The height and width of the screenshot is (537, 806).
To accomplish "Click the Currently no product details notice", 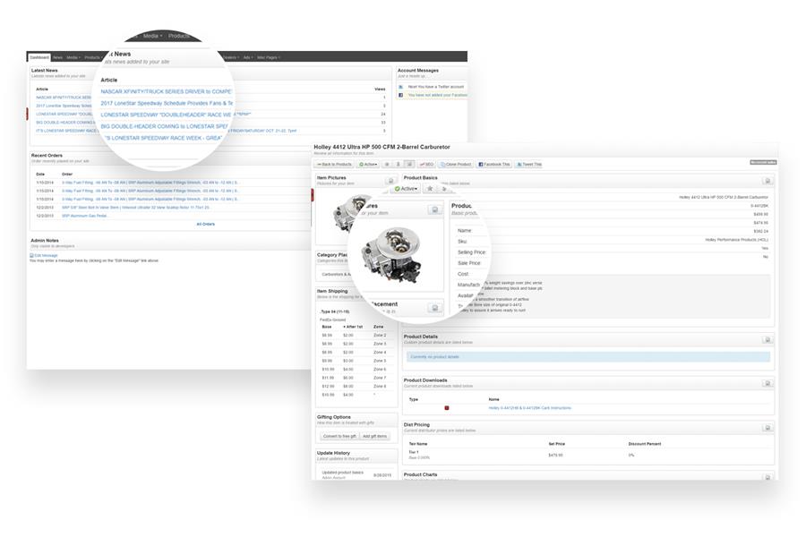I will click(588, 356).
